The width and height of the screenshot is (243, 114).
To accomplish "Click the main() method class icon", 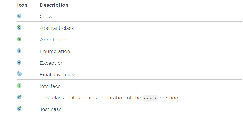I will point(19,97).
